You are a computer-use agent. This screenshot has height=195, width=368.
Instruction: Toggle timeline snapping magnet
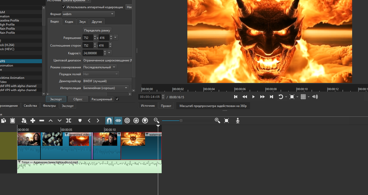click(109, 121)
